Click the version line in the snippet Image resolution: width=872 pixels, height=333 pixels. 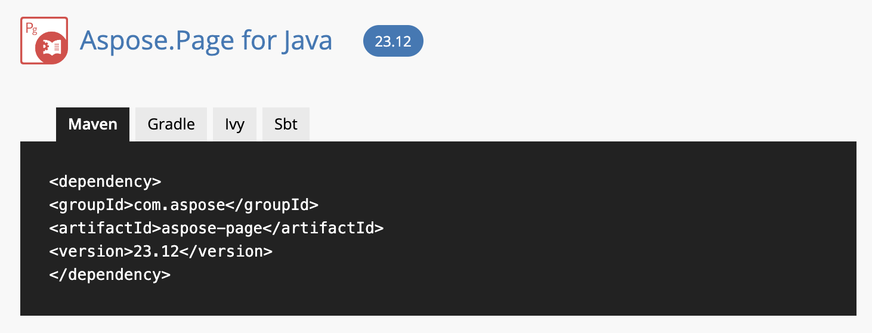[x=160, y=251]
